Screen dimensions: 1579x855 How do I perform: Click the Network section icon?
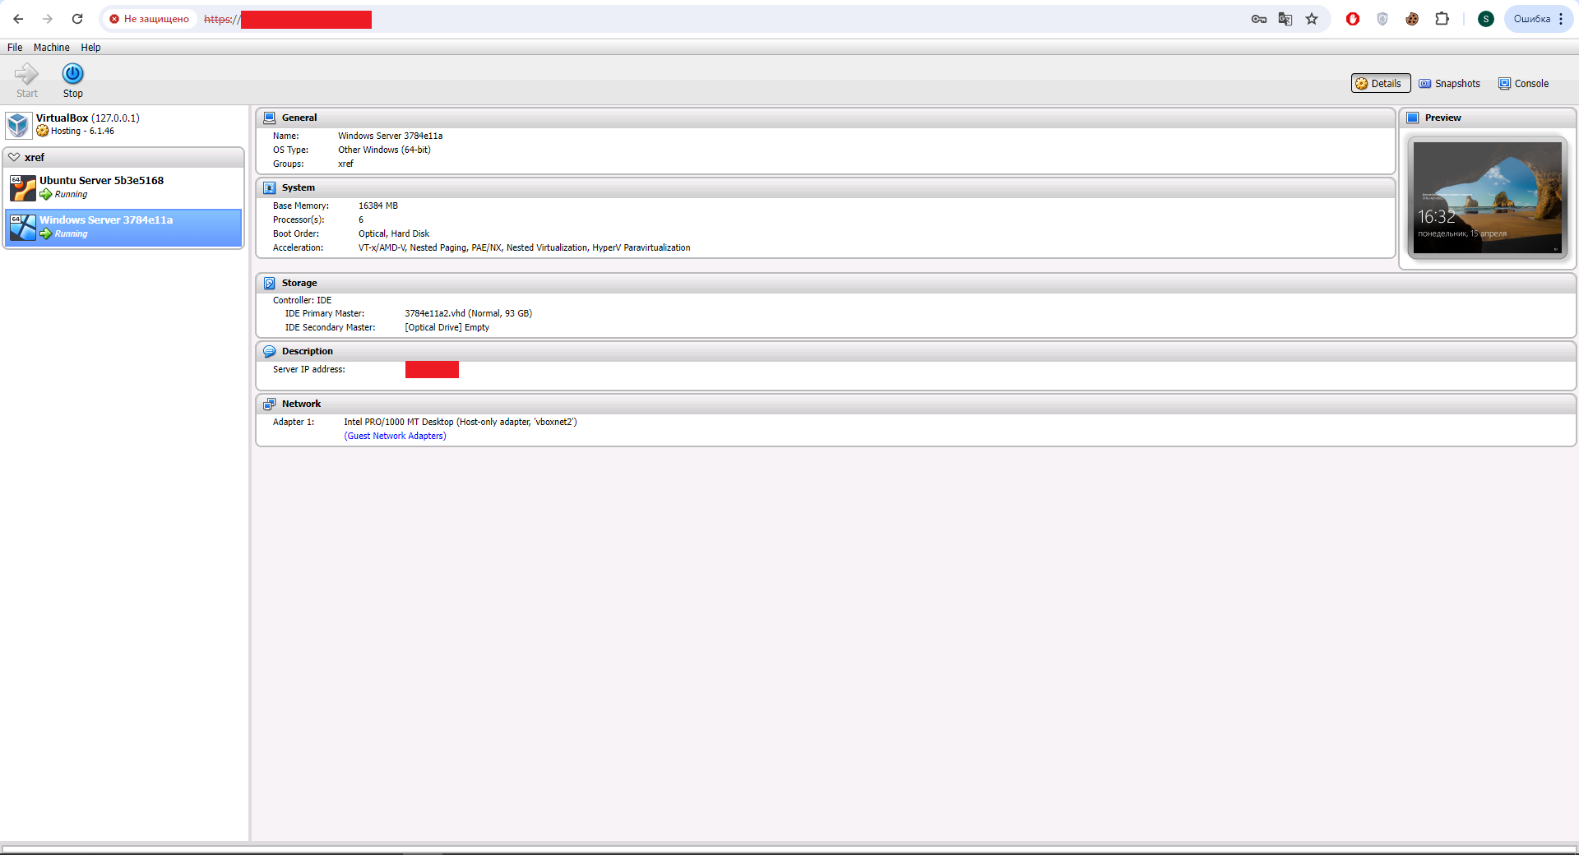click(269, 404)
